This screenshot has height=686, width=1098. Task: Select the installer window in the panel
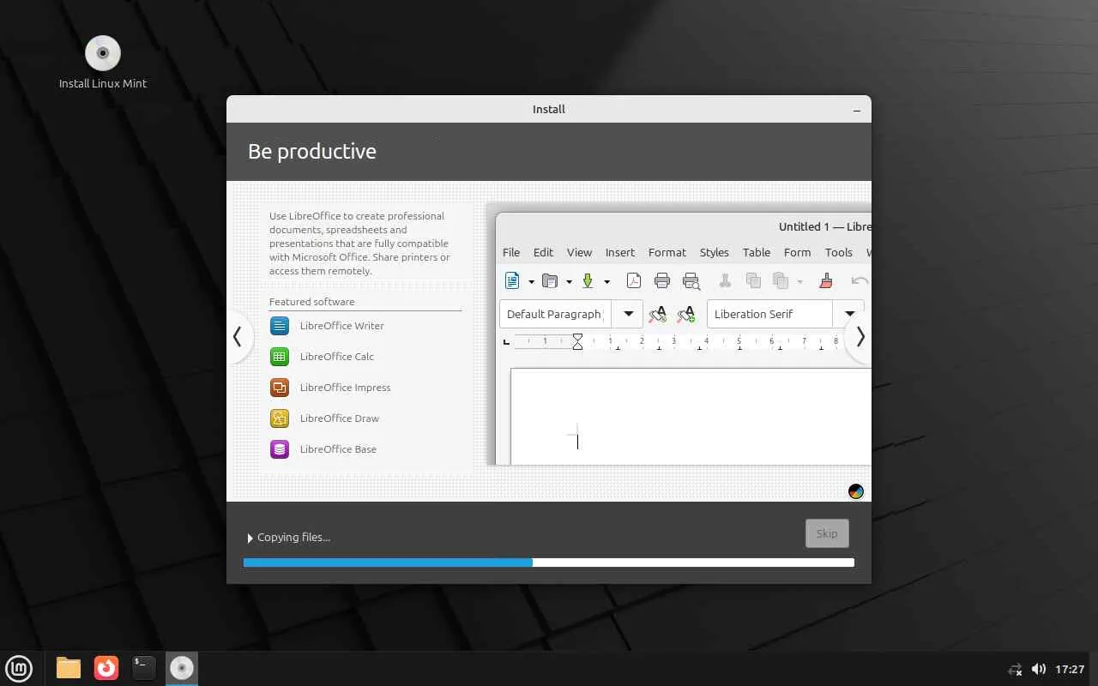182,668
